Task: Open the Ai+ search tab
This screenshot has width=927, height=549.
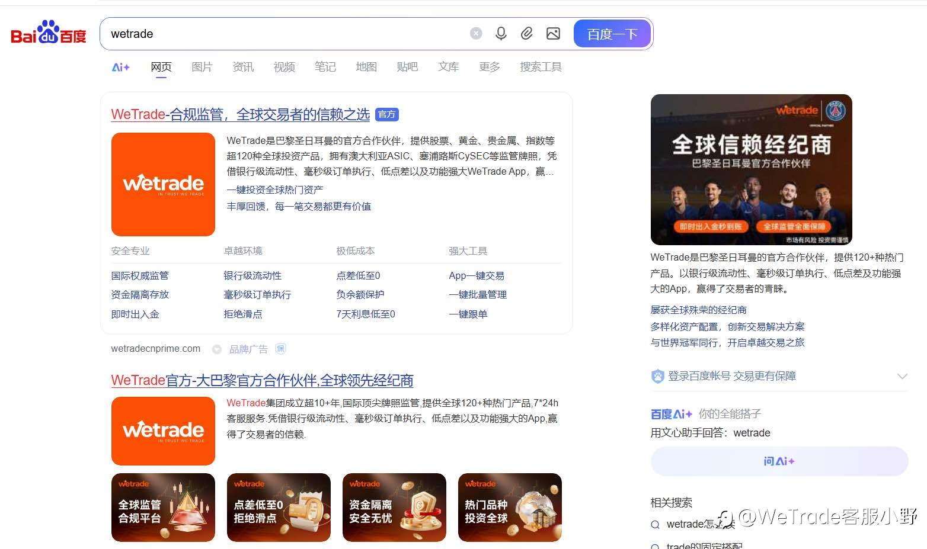Action: [x=121, y=67]
